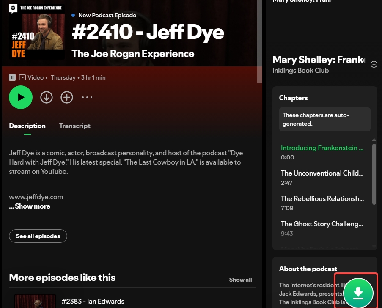Image resolution: width=382 pixels, height=308 pixels.
Task: Select the Description tab
Action: point(27,126)
